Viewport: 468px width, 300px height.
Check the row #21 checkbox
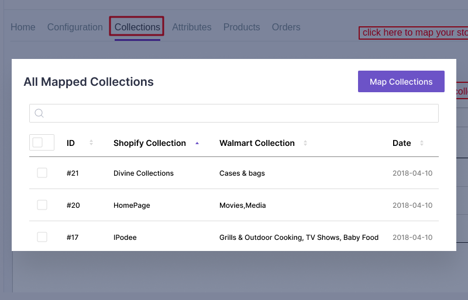[x=42, y=173]
